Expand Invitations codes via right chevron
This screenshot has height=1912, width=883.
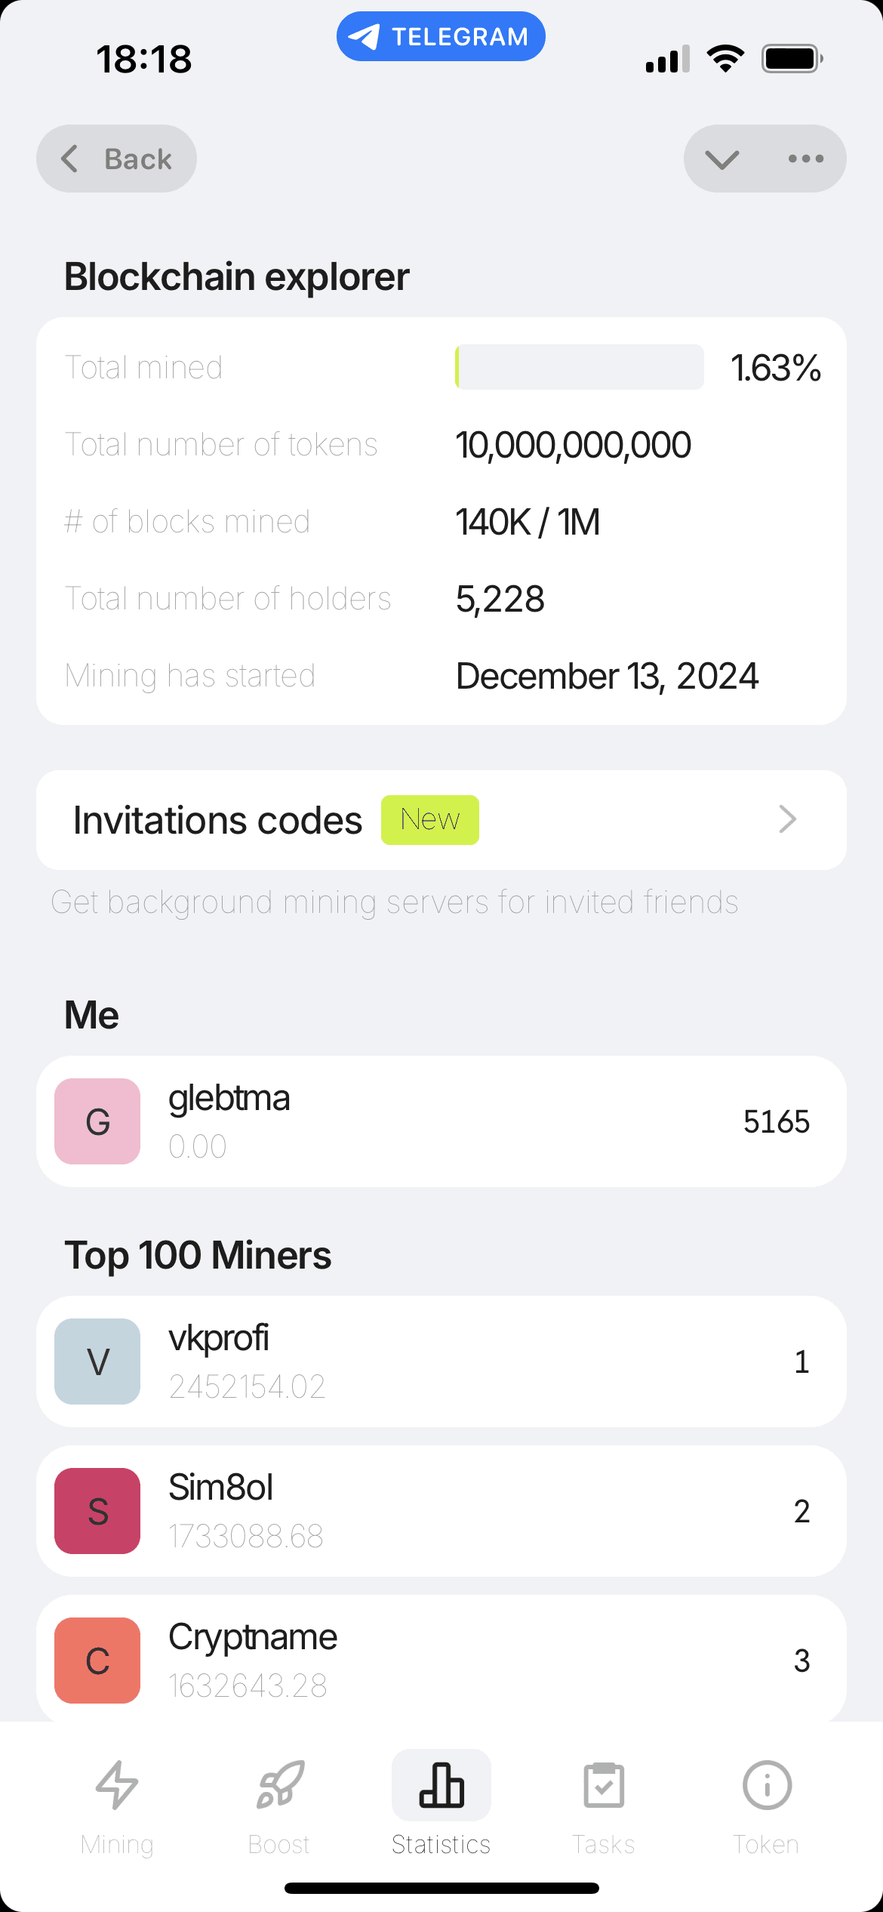tap(787, 819)
